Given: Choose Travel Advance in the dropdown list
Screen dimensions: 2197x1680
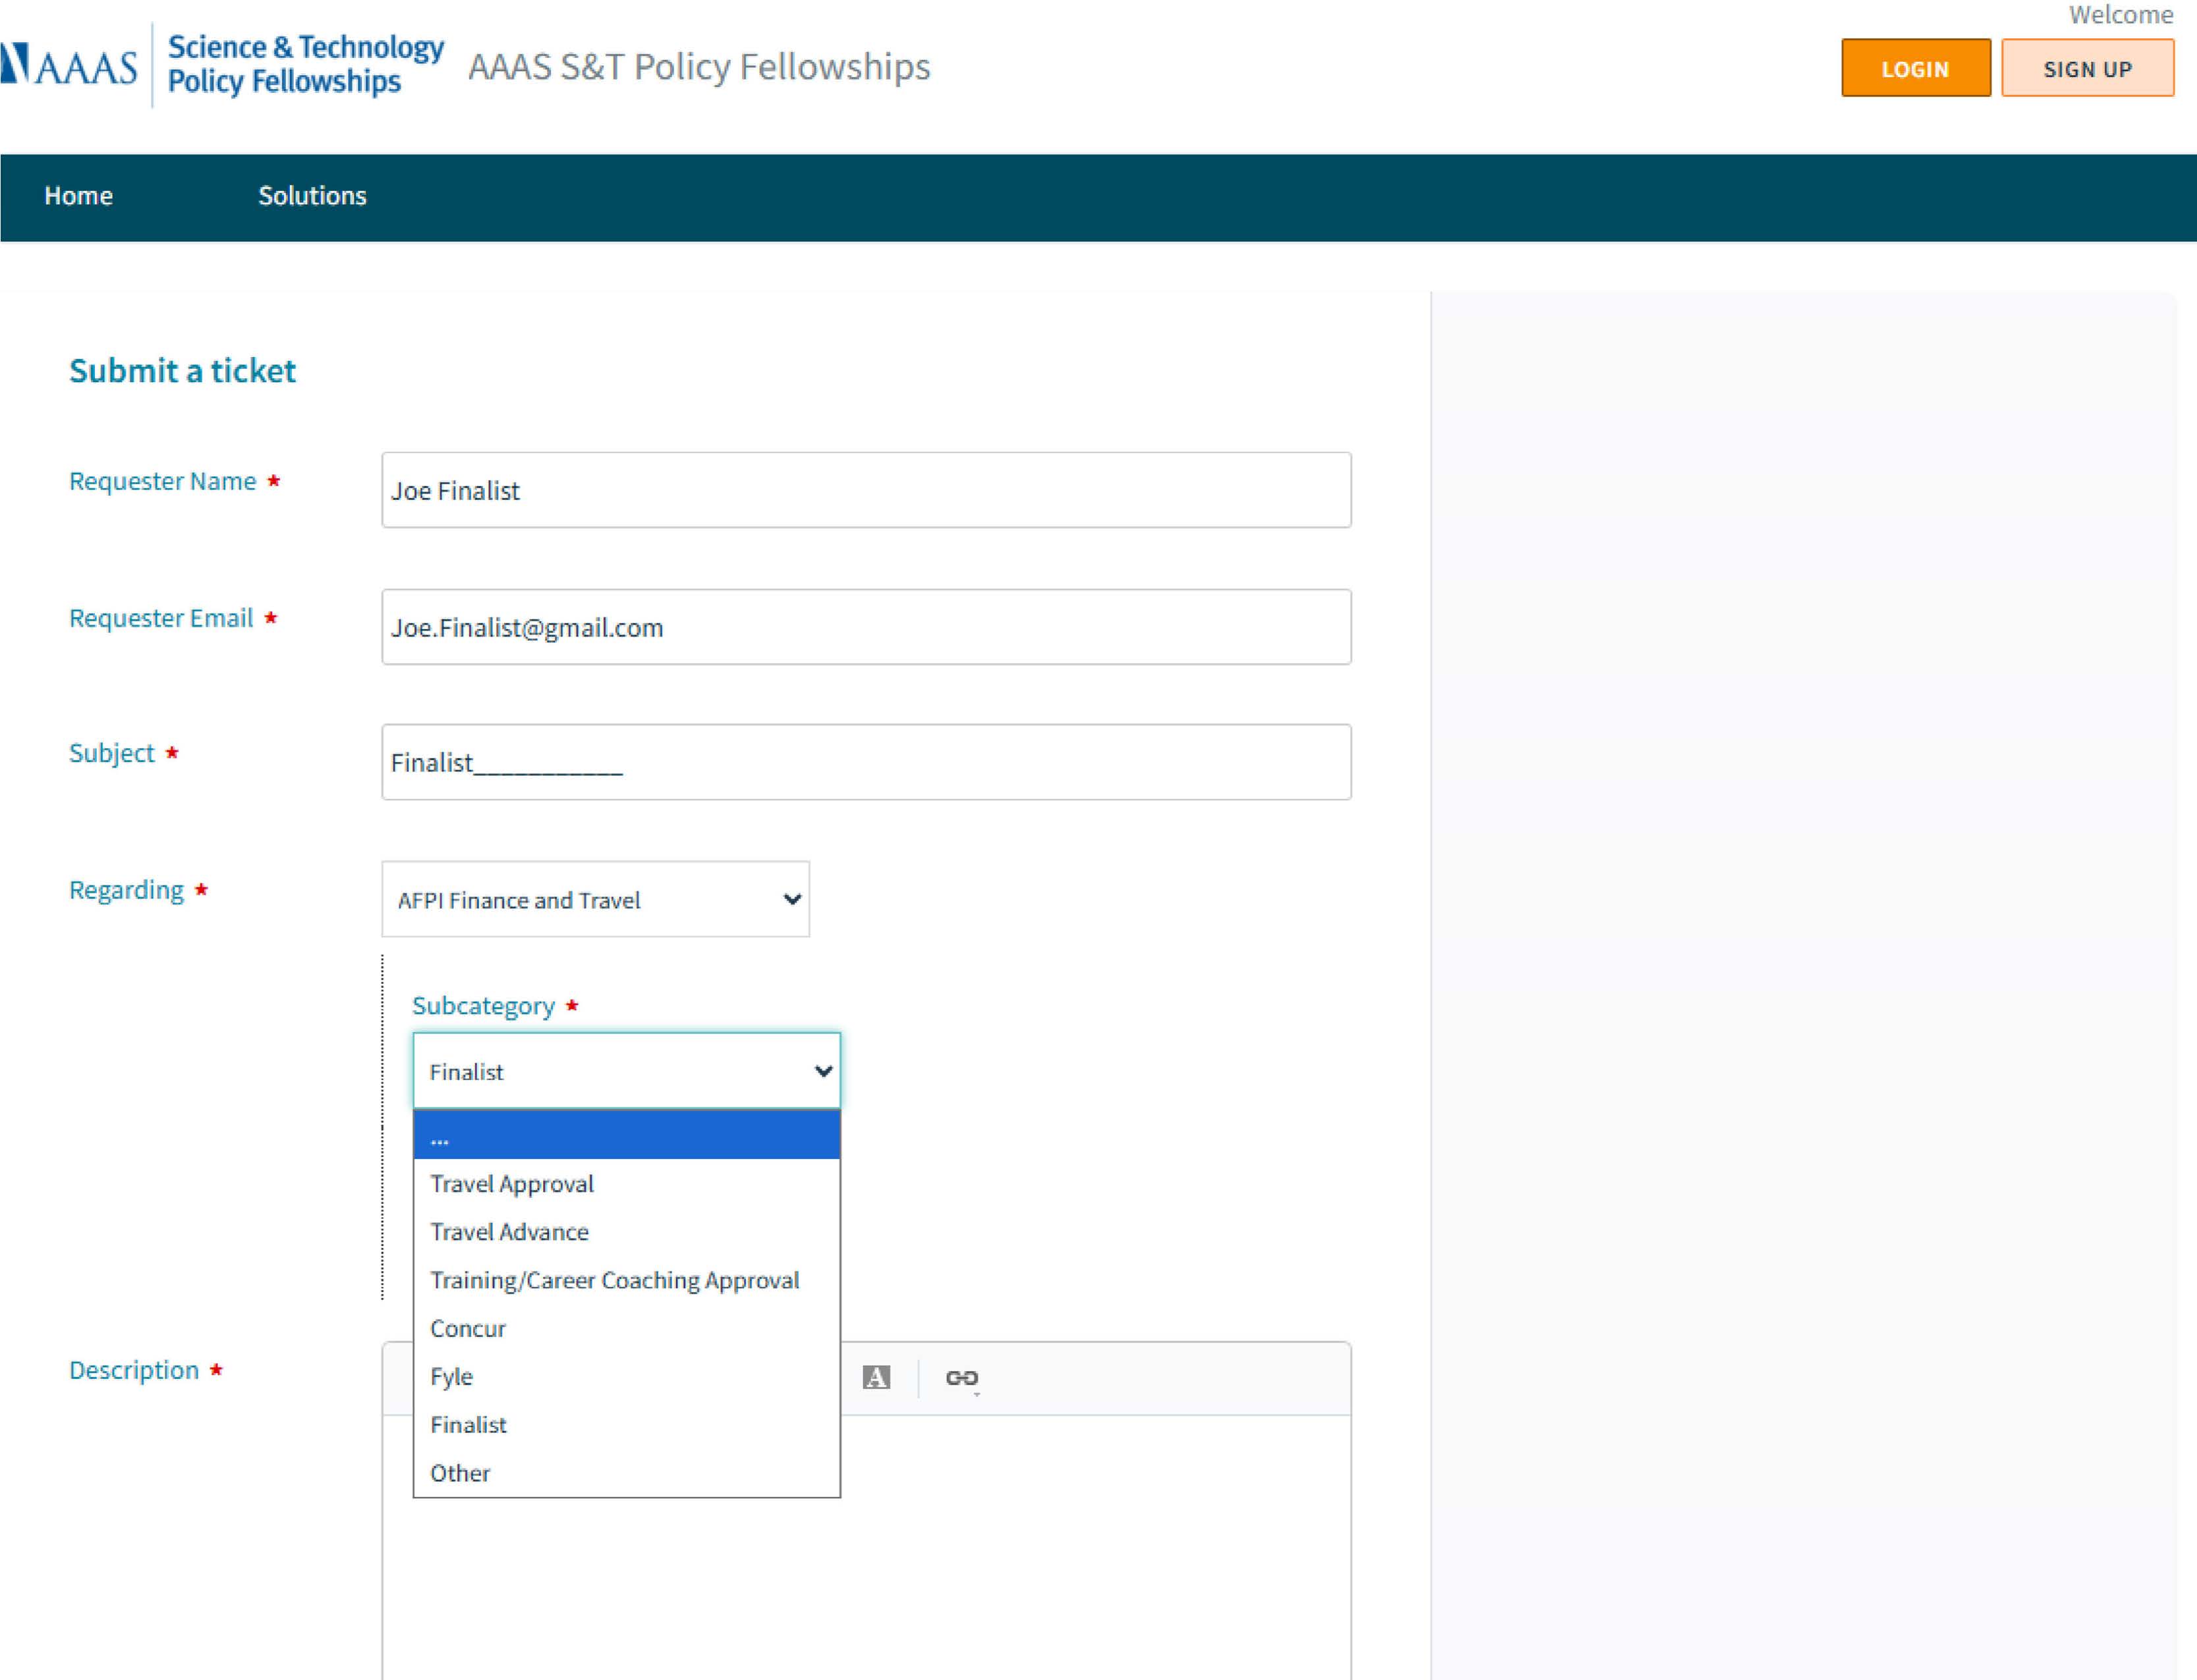Looking at the screenshot, I should tap(509, 1232).
